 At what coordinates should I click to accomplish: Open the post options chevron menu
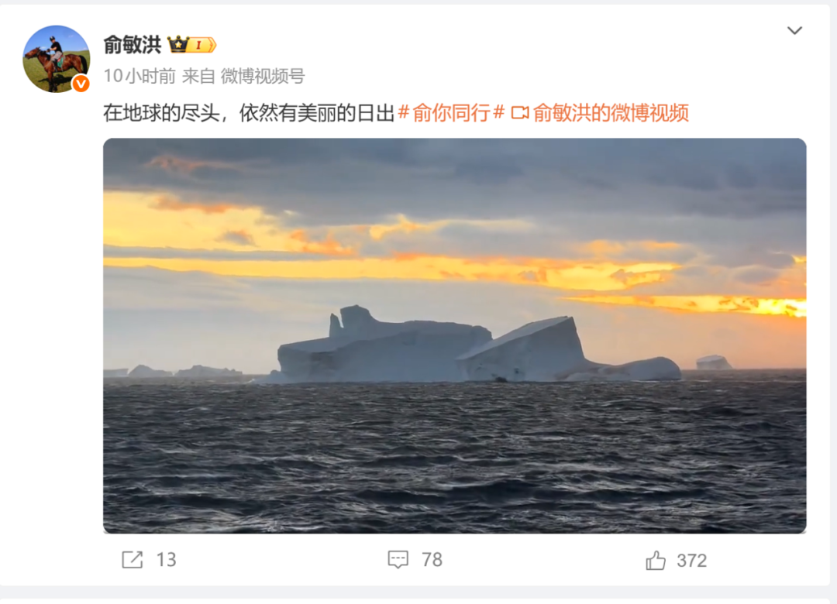[794, 30]
